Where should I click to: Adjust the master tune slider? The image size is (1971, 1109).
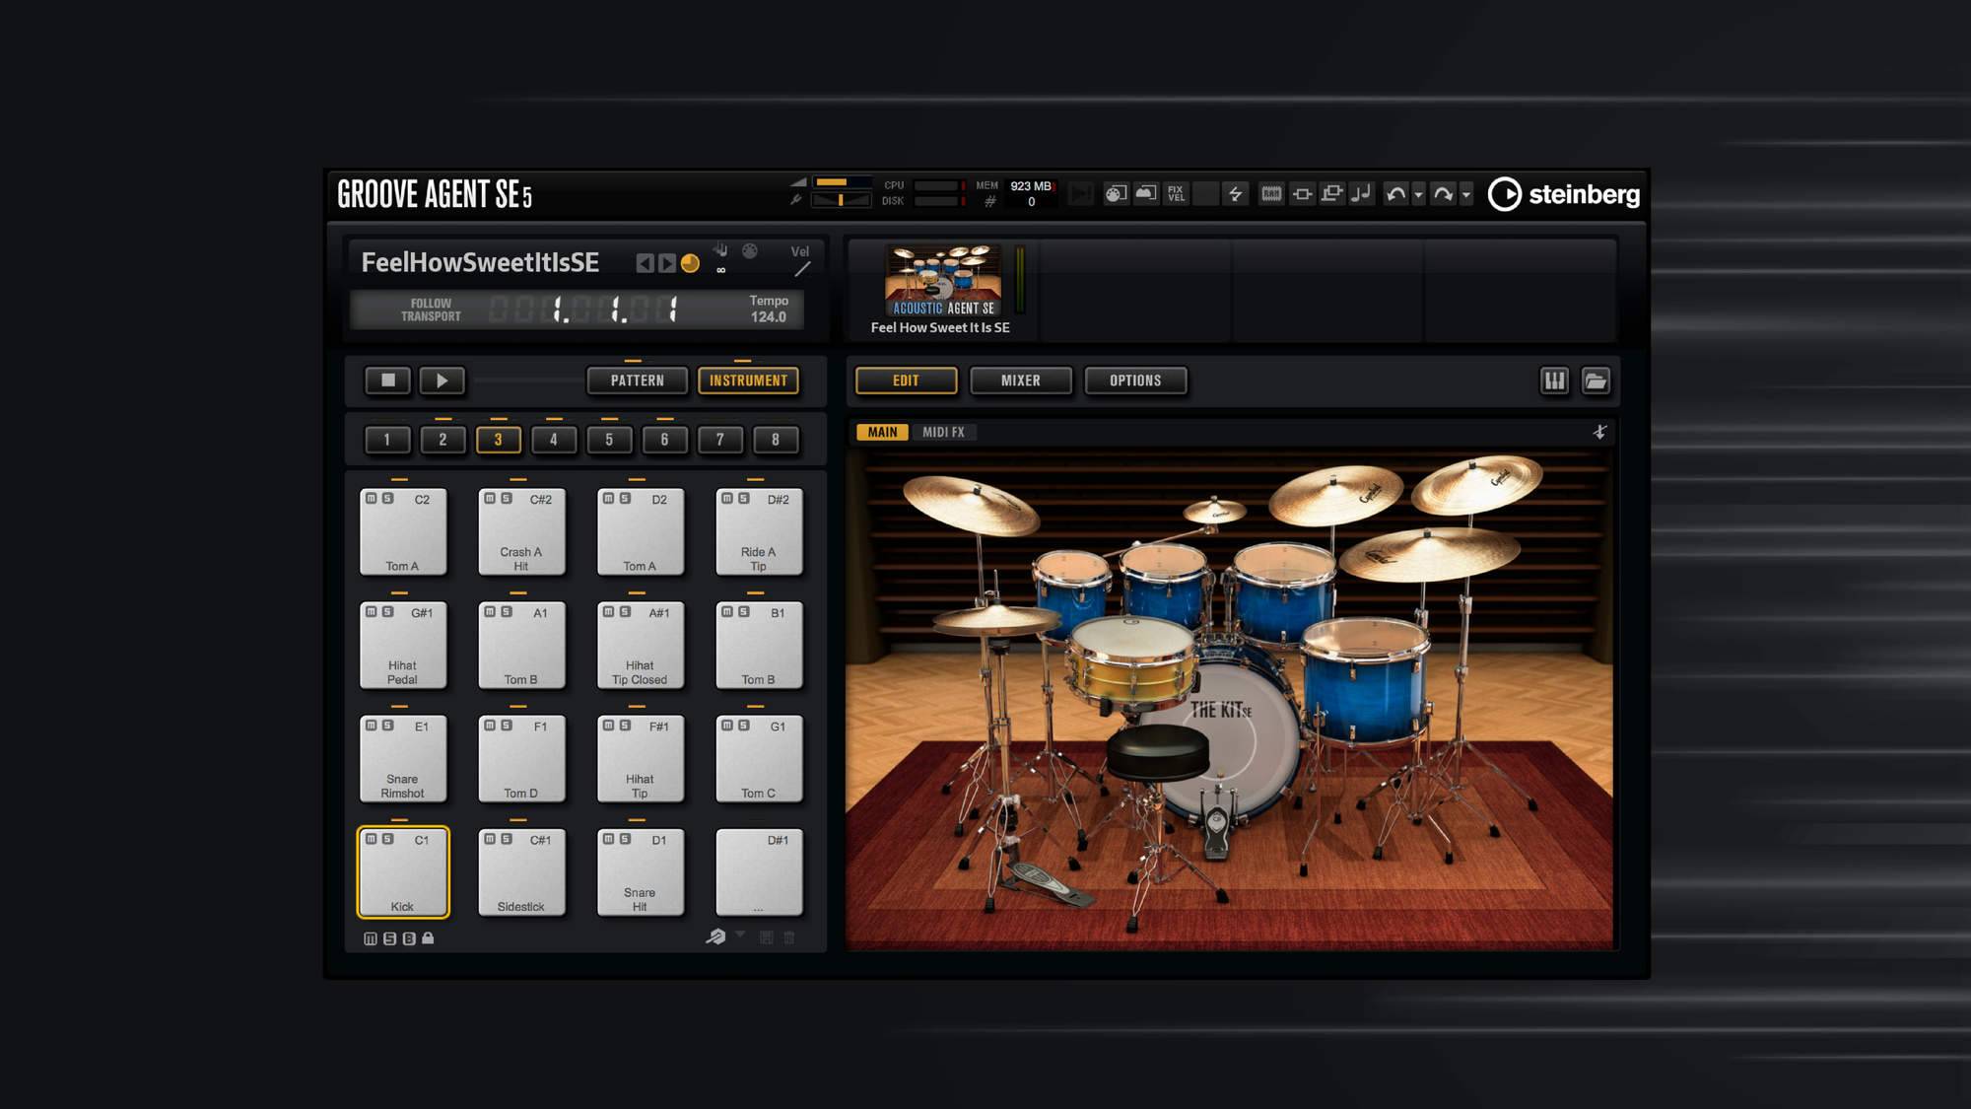click(842, 200)
